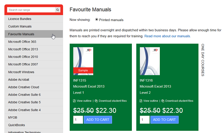
Task: Open Adobe Creative Cloud category
Action: pos(34,87)
